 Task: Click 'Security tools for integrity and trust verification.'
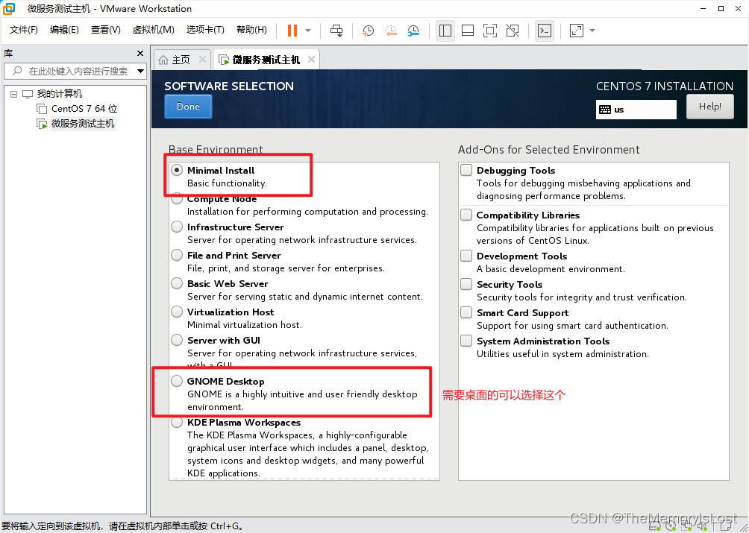click(582, 297)
